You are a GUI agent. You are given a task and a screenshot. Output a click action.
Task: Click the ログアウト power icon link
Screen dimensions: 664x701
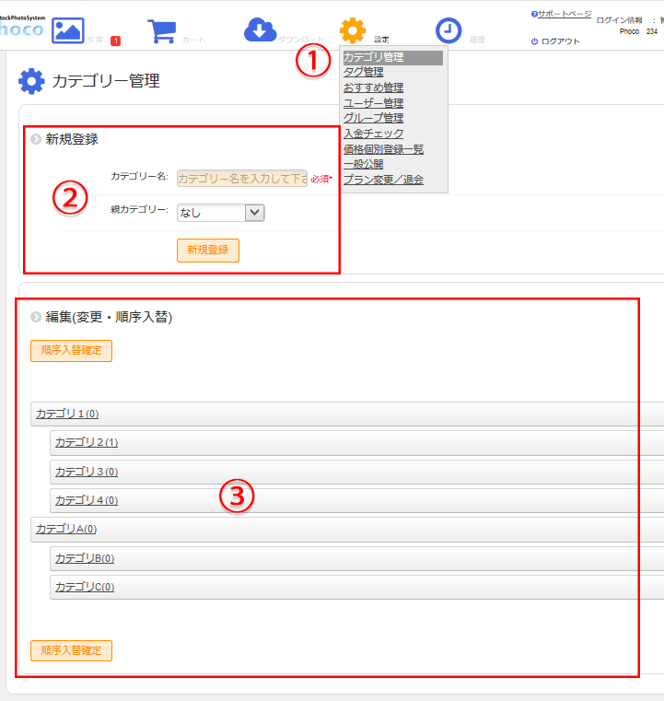pyautogui.click(x=555, y=41)
